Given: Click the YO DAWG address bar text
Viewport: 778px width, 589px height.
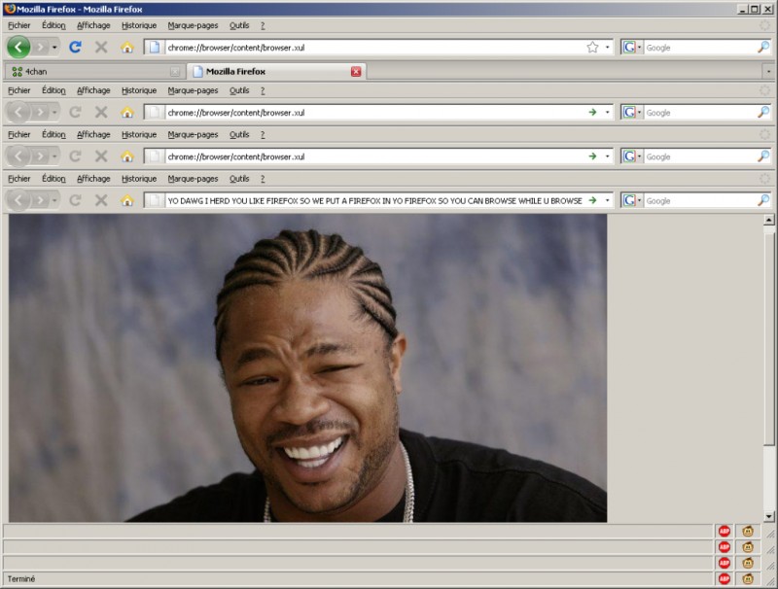Looking at the screenshot, I should [x=374, y=200].
